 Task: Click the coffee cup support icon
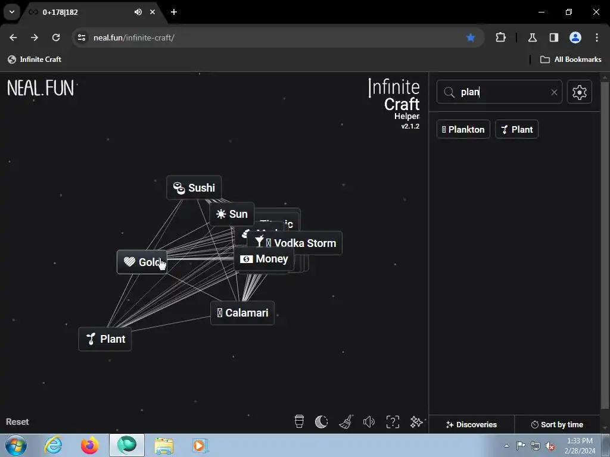coord(299,421)
